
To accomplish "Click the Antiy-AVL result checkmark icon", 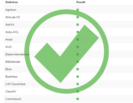I will (78, 32).
